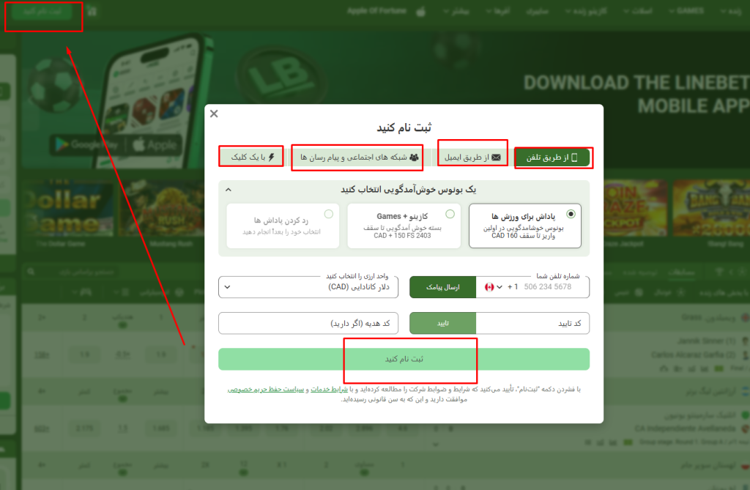Click the Google Play store badge

click(86, 144)
